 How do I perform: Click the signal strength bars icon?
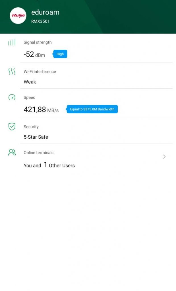[x=12, y=43]
